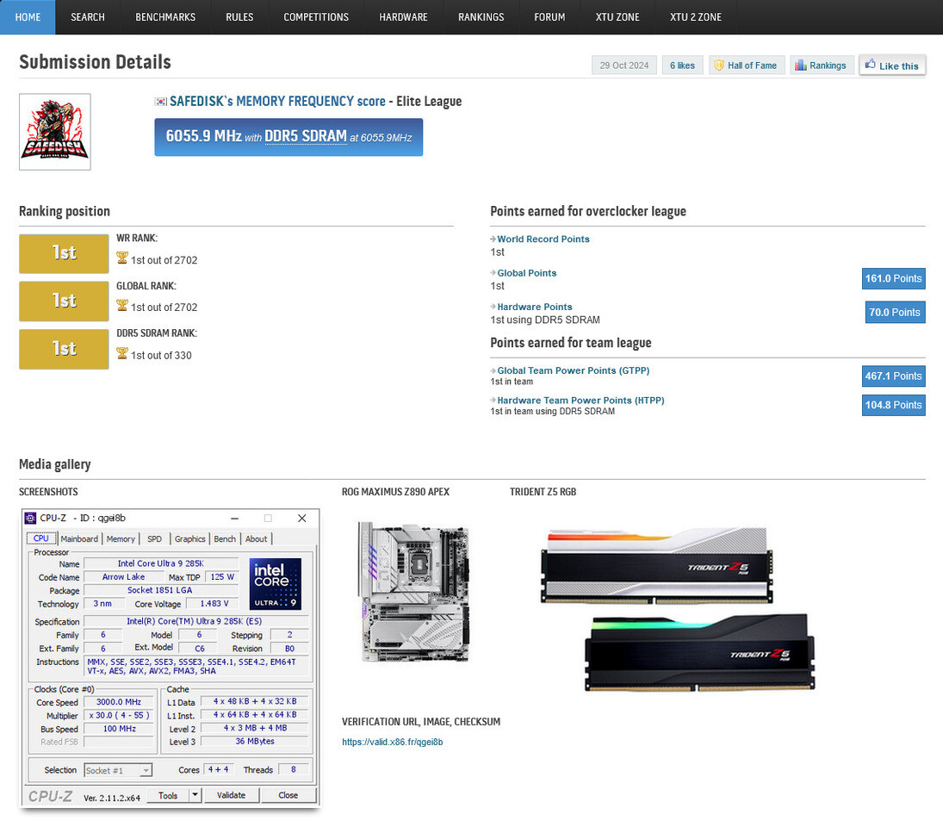Click the ROG MAXIMUS Z890 APEX photo
This screenshot has width=943, height=827.
tap(416, 592)
